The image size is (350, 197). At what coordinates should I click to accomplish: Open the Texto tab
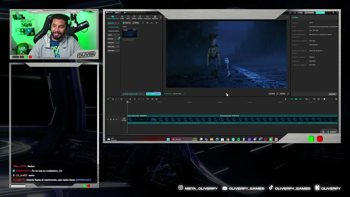tap(128, 17)
